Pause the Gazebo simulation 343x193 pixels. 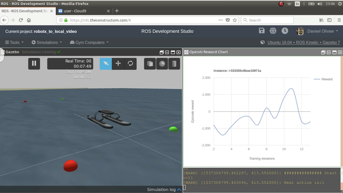click(x=34, y=64)
